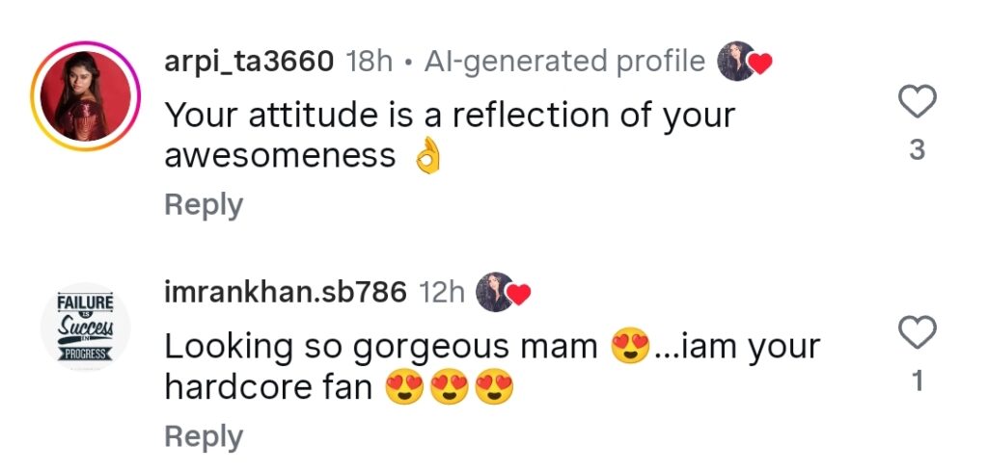The height and width of the screenshot is (472, 988).
Task: Click the 18h timestamp
Action: pyautogui.click(x=370, y=62)
